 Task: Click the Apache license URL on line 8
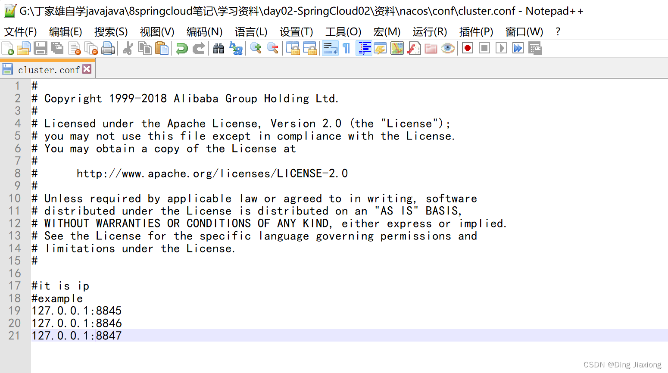[x=212, y=174]
